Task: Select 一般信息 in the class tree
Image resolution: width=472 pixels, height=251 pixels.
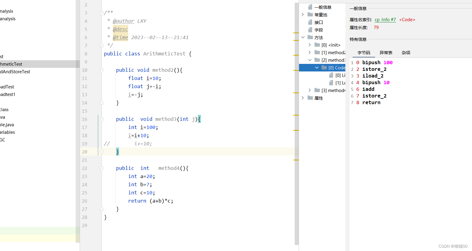Action: pos(323,7)
